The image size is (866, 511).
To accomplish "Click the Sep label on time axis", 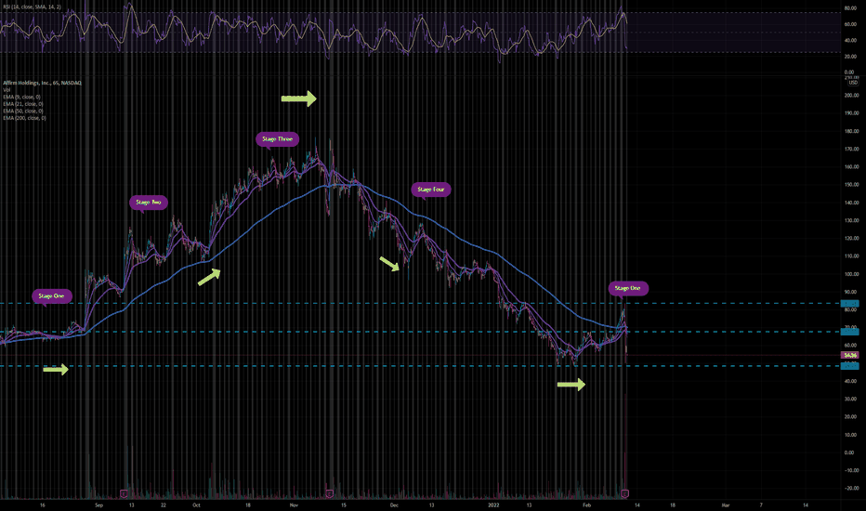I will tap(98, 504).
